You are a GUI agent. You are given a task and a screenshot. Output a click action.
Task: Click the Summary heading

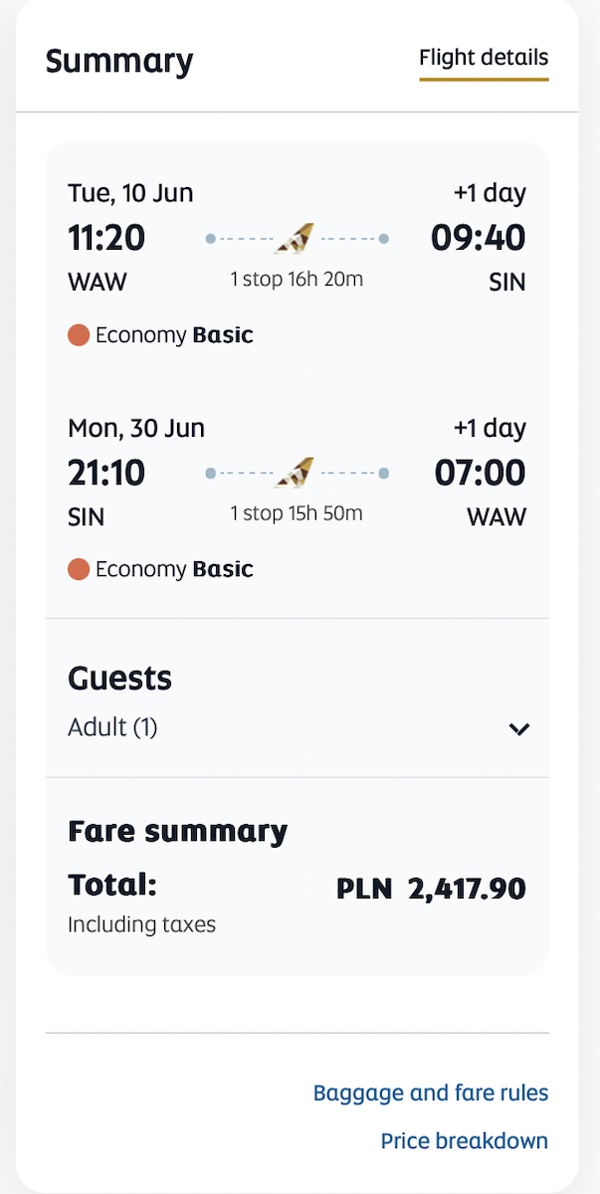coord(119,62)
